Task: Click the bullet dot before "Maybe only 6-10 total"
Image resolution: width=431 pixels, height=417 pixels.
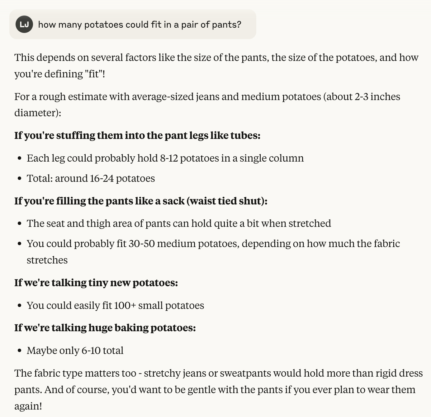Action: pos(20,351)
